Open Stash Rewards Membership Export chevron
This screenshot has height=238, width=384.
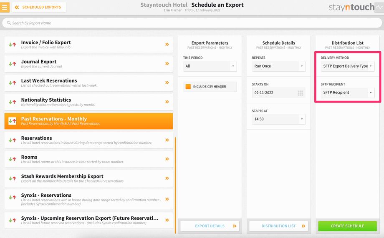tap(167, 178)
